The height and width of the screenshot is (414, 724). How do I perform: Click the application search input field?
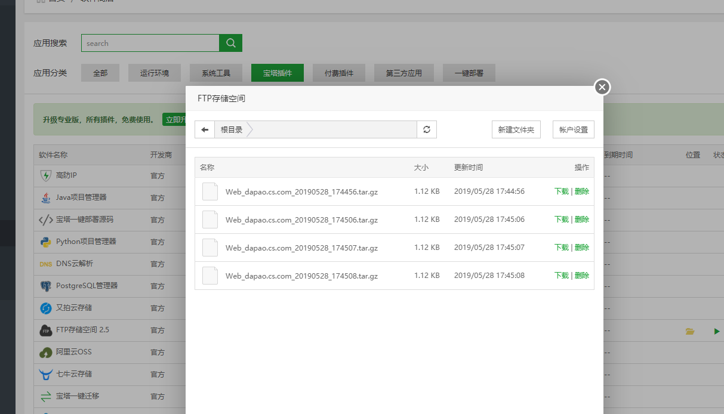coord(150,43)
